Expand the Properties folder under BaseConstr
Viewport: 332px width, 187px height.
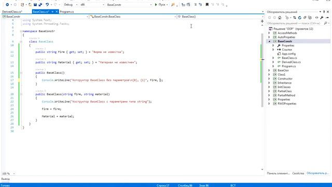273,45
